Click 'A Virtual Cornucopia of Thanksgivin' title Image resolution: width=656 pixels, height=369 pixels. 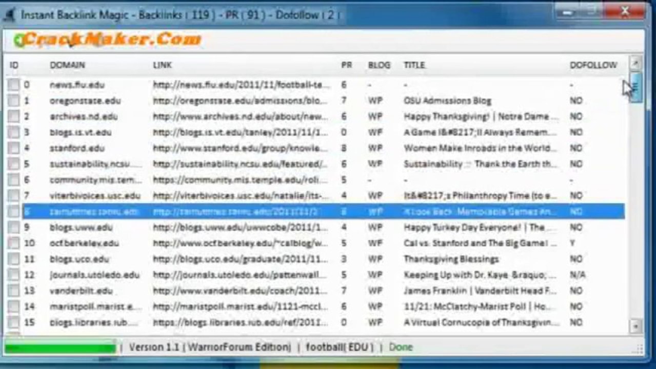(x=480, y=322)
